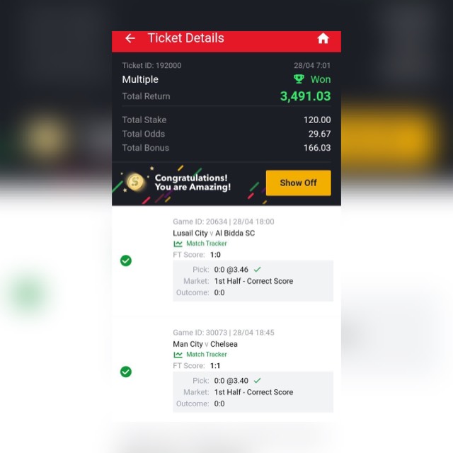Click the 0:0 @3.40 pick row
Screen dimensions: 453x453
253,381
